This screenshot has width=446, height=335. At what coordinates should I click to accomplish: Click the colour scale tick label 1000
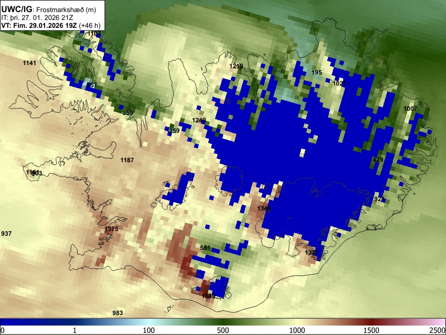click(x=297, y=330)
